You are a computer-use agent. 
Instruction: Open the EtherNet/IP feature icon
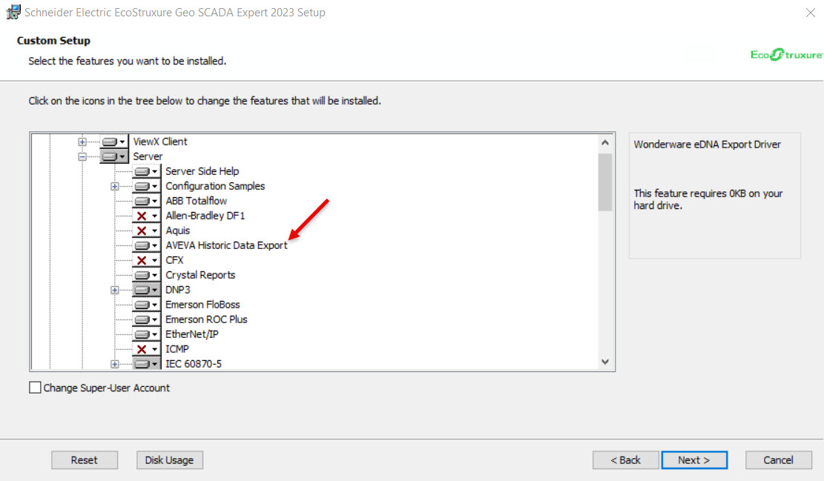coord(147,334)
